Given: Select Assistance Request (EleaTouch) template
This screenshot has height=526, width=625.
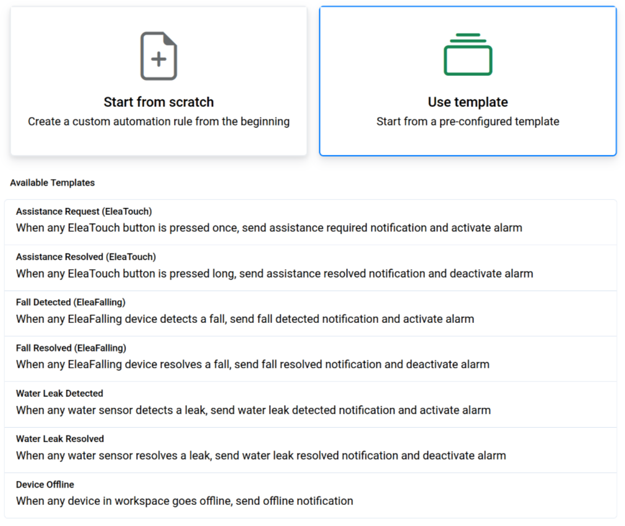Looking at the screenshot, I should pyautogui.click(x=84, y=212).
